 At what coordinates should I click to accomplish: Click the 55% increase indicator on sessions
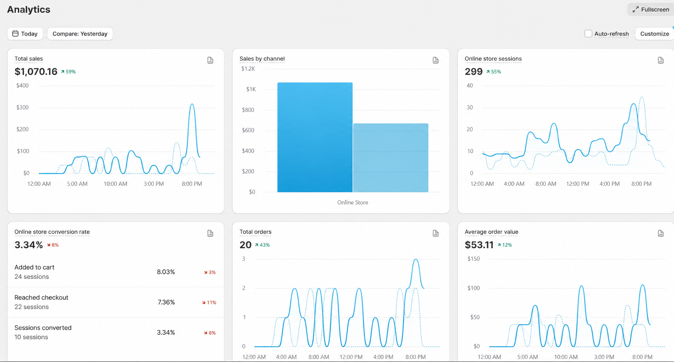coord(494,72)
